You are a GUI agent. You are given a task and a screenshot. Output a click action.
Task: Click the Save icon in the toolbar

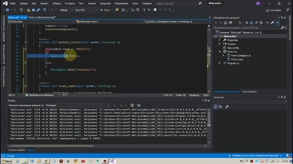33,10
